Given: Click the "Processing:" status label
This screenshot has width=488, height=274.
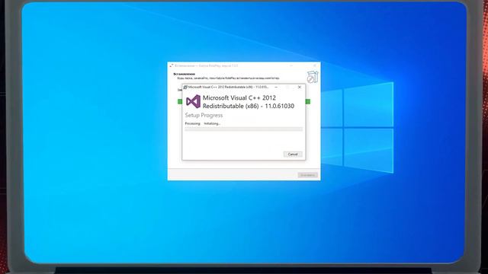Looking at the screenshot, I should tap(193, 123).
